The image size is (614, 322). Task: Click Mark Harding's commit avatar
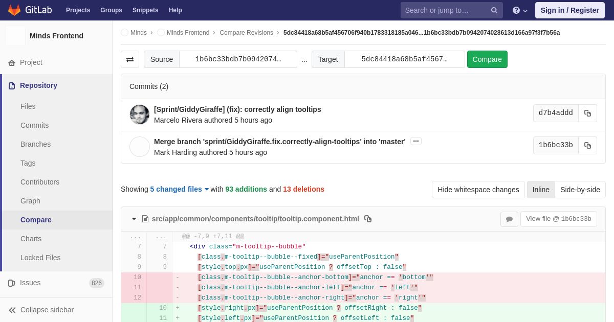(140, 147)
